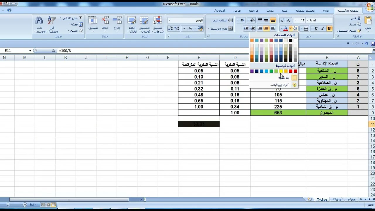Image resolution: width=375 pixels, height=211 pixels.
Task: Click the Comma Style icon
Action: (184, 28)
